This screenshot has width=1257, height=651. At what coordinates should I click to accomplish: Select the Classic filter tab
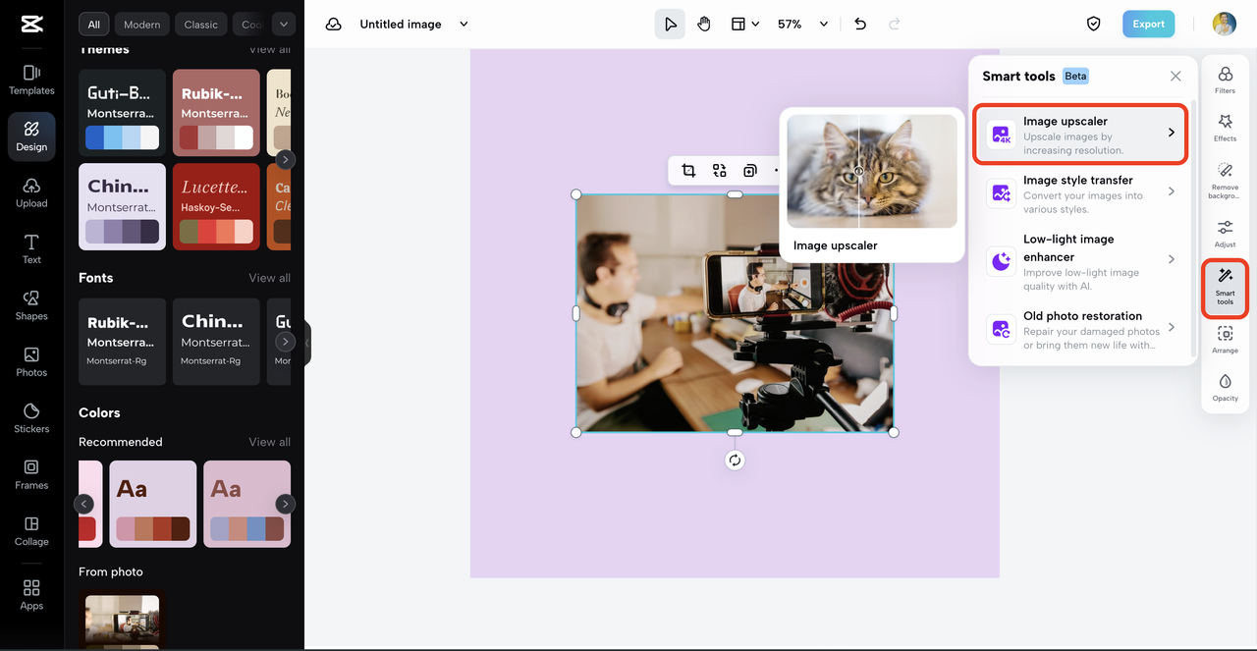201,25
